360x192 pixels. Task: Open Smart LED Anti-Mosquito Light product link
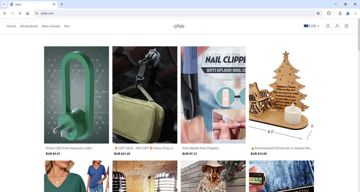click(69, 148)
